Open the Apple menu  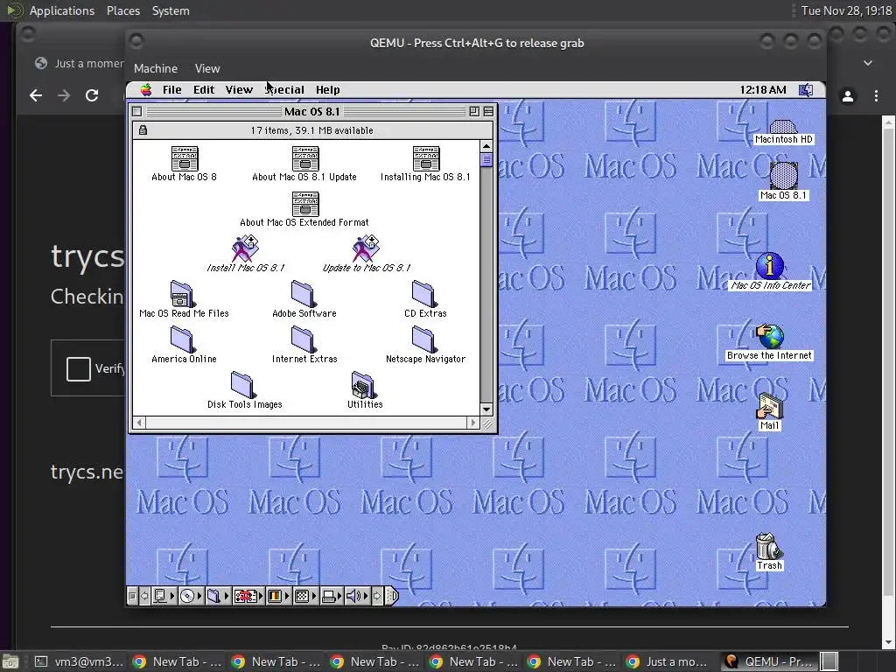coord(146,90)
